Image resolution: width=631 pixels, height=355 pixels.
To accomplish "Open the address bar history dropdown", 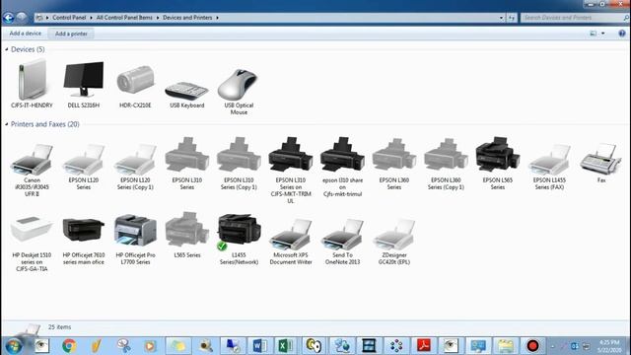I will click(x=501, y=18).
